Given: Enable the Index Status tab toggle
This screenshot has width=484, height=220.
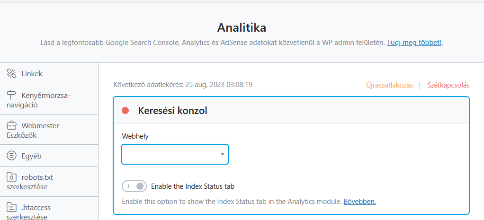Looking at the screenshot, I should pos(134,186).
